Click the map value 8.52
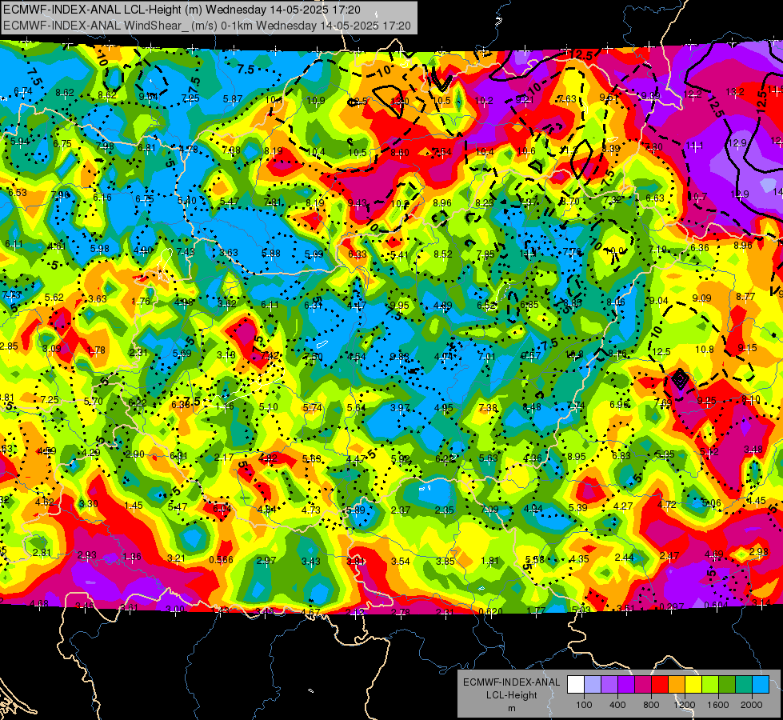The image size is (783, 720). (x=443, y=254)
